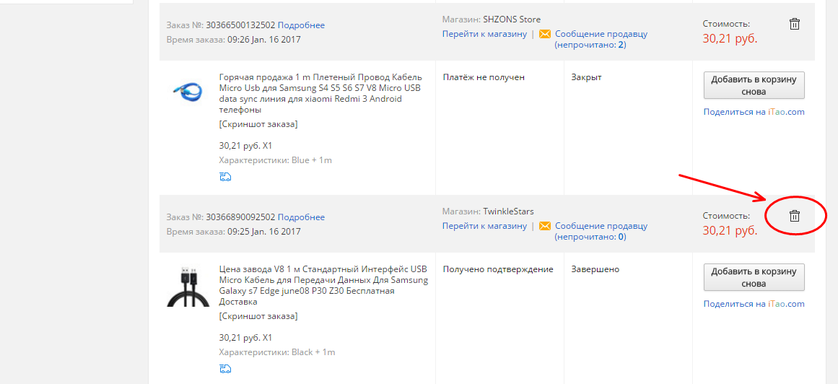Open seller messages with 2 unread
The width and height of the screenshot is (838, 384).
click(601, 39)
